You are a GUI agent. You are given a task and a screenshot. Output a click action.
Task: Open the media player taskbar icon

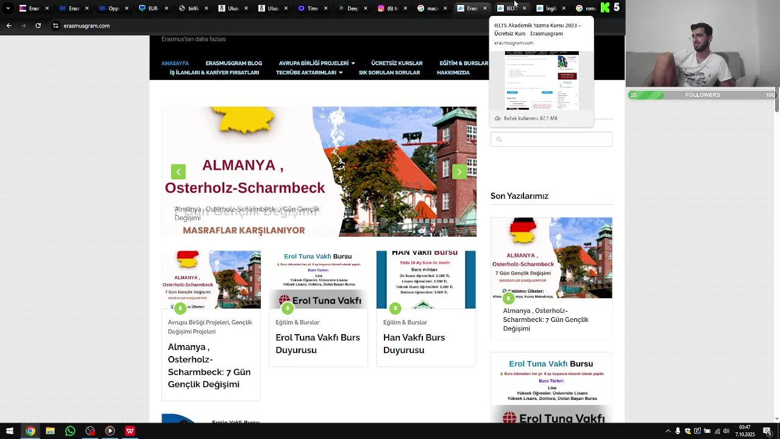[x=110, y=431]
